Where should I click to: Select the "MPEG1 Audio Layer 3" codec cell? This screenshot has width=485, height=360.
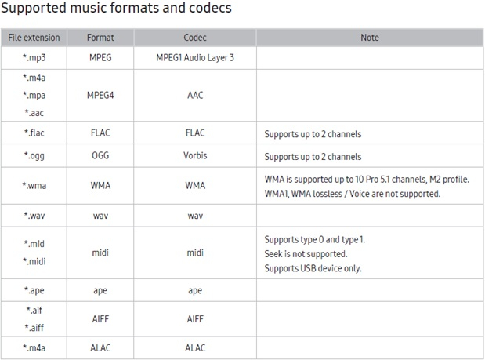[x=195, y=59]
